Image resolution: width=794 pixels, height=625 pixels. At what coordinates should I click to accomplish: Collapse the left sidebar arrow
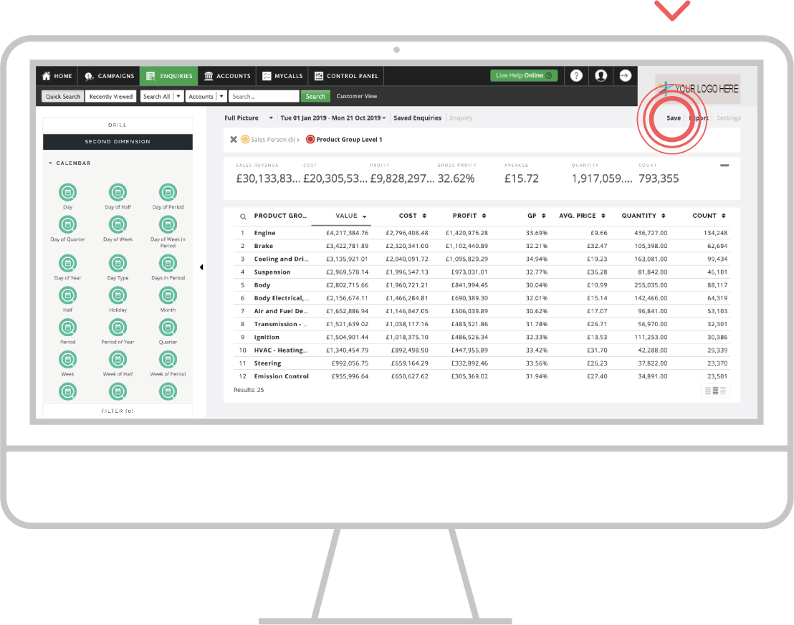201,267
